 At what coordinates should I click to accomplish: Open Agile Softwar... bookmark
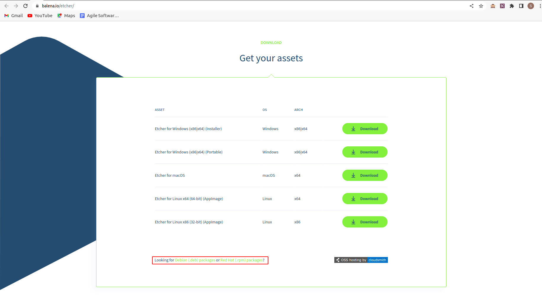tap(99, 16)
